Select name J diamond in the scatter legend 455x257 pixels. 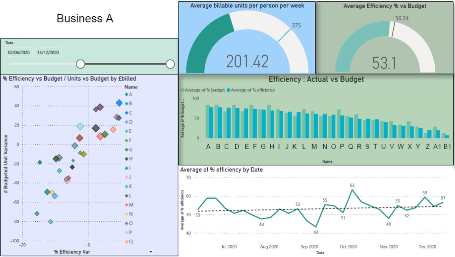pyautogui.click(x=126, y=177)
